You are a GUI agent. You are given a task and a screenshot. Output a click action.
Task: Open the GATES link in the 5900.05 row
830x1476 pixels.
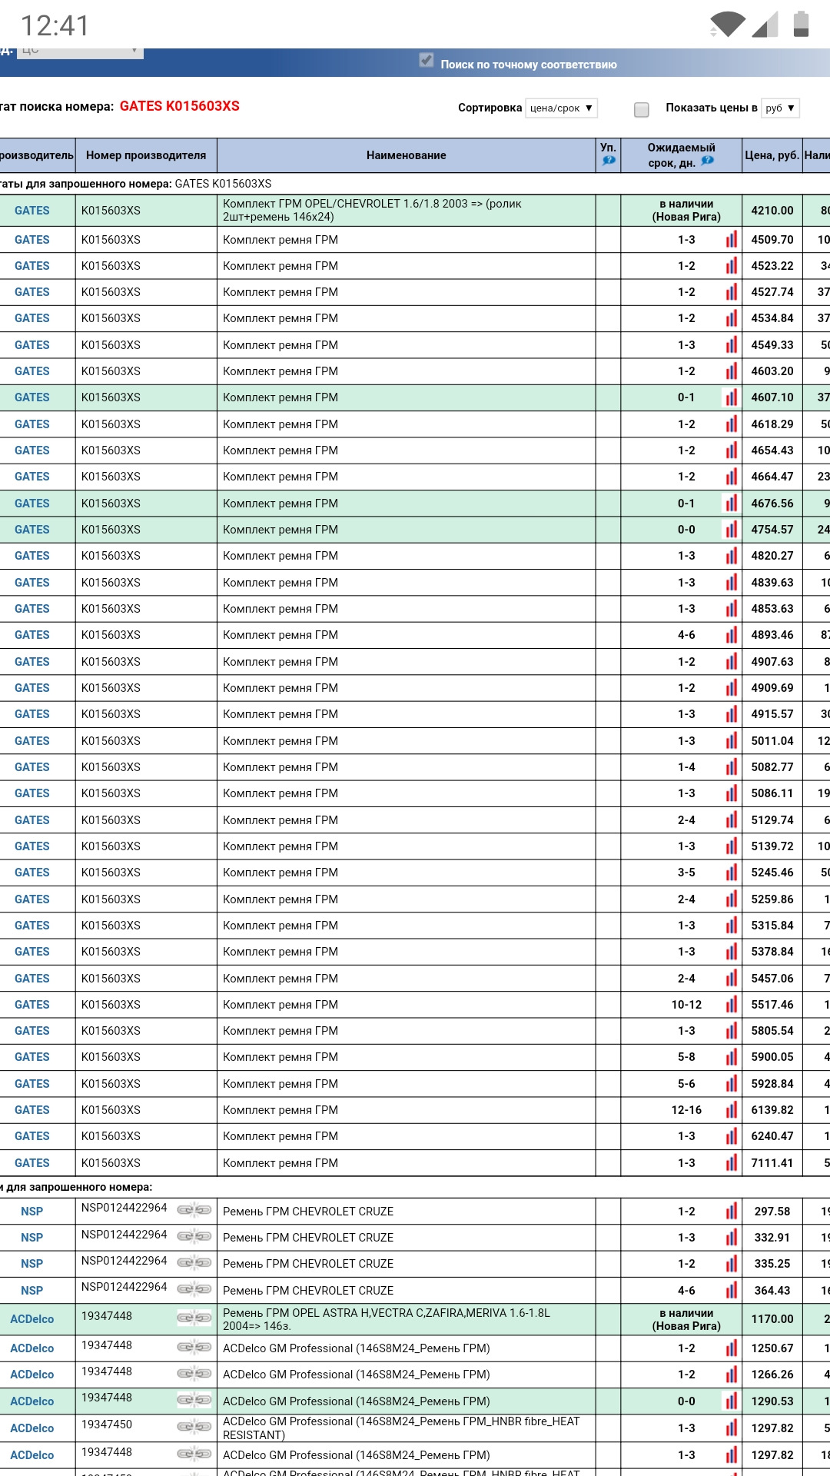[32, 1057]
